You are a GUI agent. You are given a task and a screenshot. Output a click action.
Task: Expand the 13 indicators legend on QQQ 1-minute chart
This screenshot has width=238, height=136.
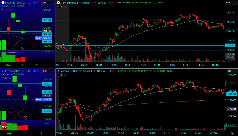point(59,75)
